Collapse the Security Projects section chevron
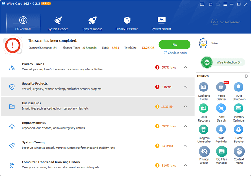 pyautogui.click(x=185, y=87)
